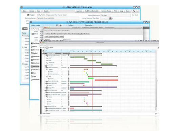Switch to the Grid view tab in the Gantt window
Viewport: 171px width, 131px height.
tap(43, 48)
